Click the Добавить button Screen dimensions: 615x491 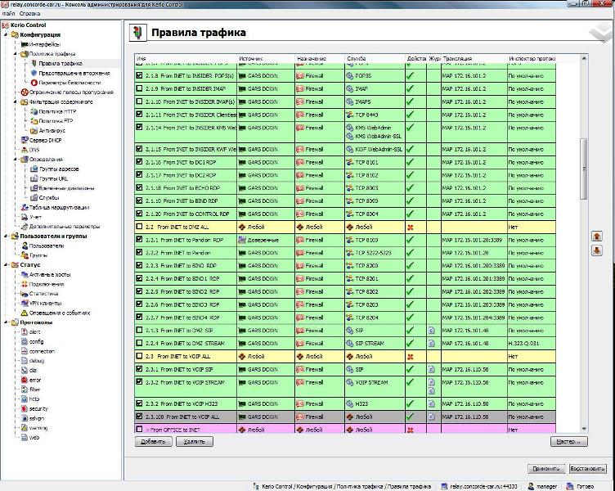(x=154, y=442)
